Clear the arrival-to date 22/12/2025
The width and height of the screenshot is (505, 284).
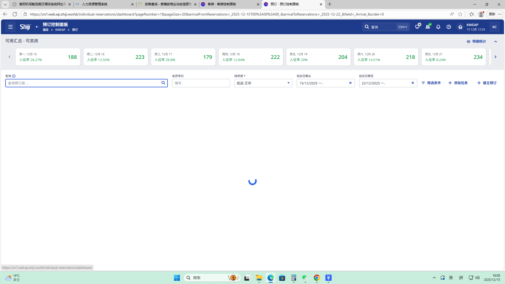[413, 83]
